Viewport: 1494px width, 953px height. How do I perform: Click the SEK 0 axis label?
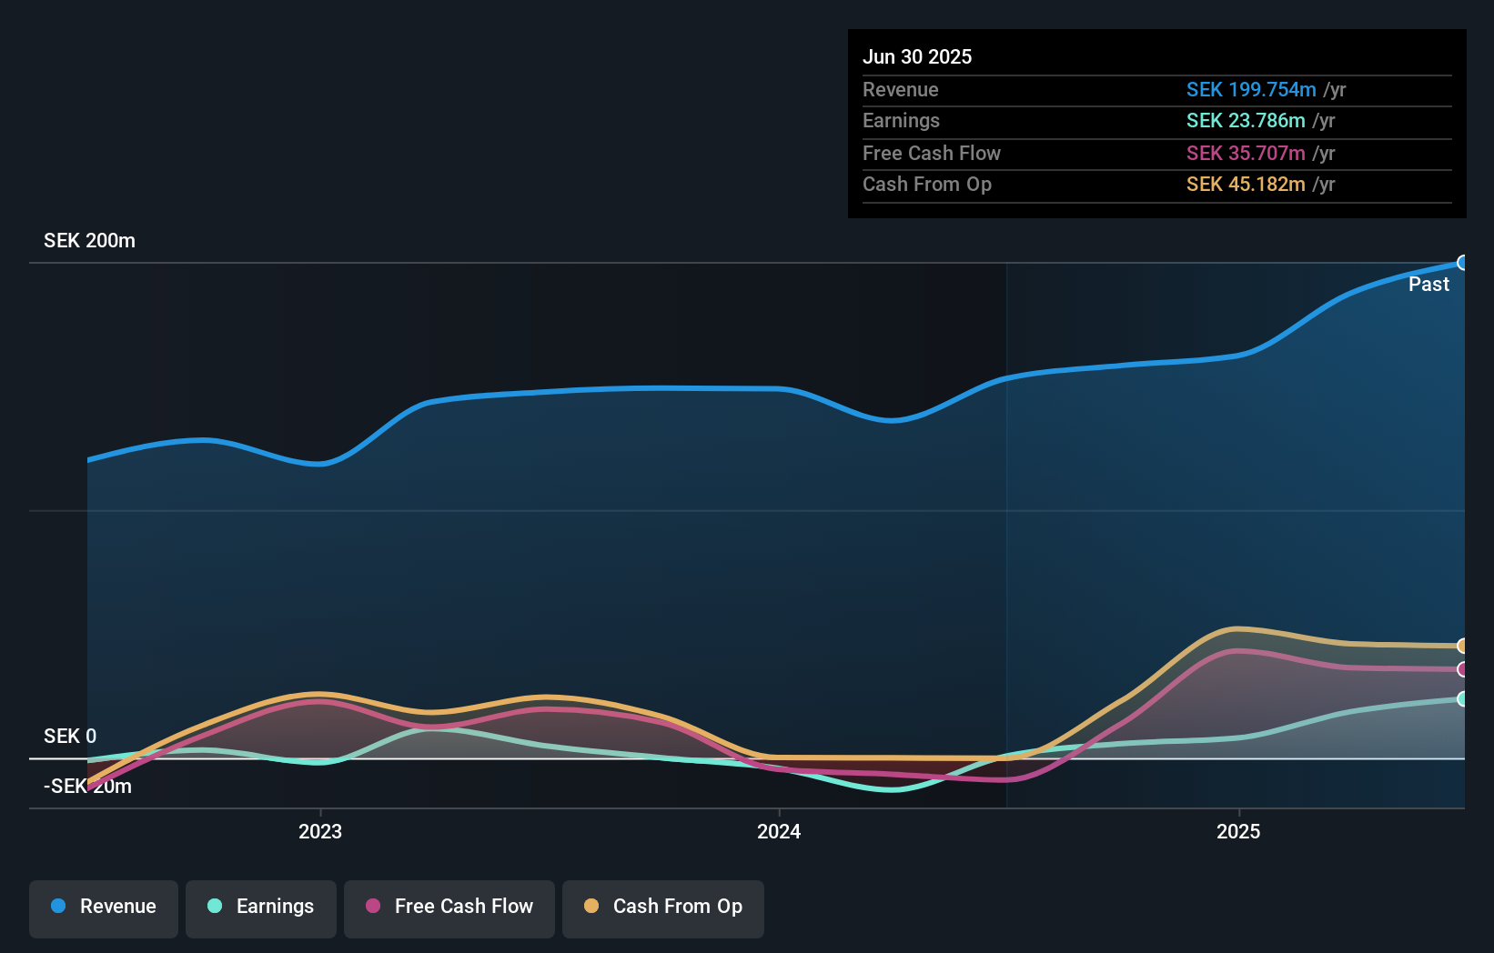point(70,737)
